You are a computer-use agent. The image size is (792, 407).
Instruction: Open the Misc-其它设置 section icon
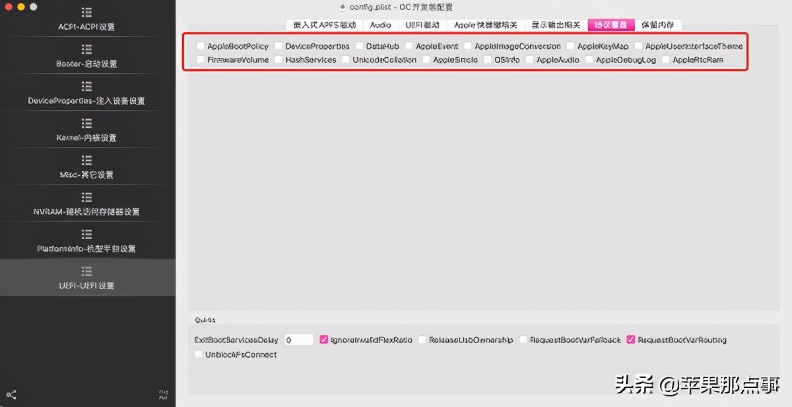[88, 159]
